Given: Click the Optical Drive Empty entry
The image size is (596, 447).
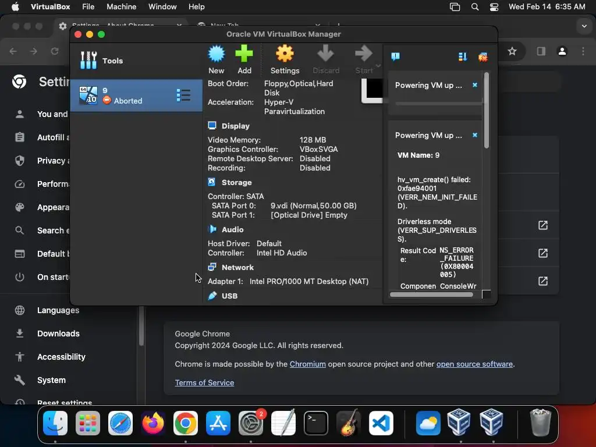Looking at the screenshot, I should point(308,215).
